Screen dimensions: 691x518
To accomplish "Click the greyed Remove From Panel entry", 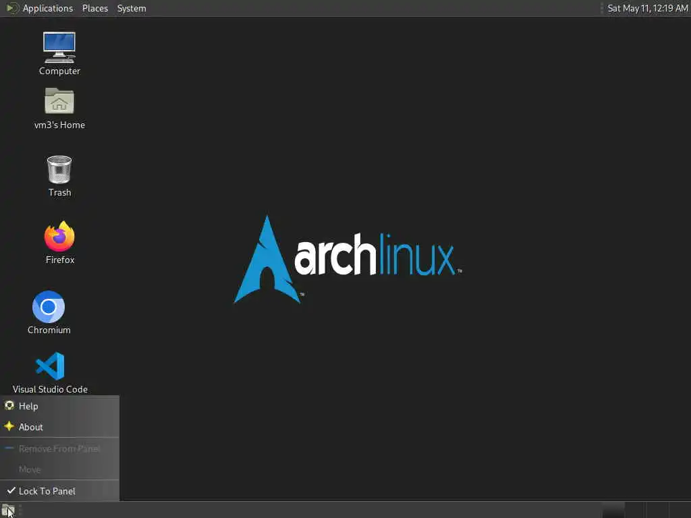I will (x=59, y=449).
